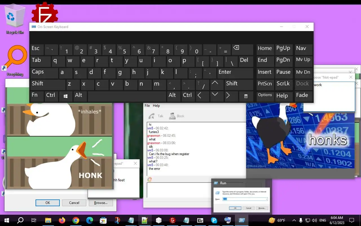The width and height of the screenshot is (361, 226).
Task: Tap the Tab key on on-screen keyboard
Action: pyautogui.click(x=40, y=61)
